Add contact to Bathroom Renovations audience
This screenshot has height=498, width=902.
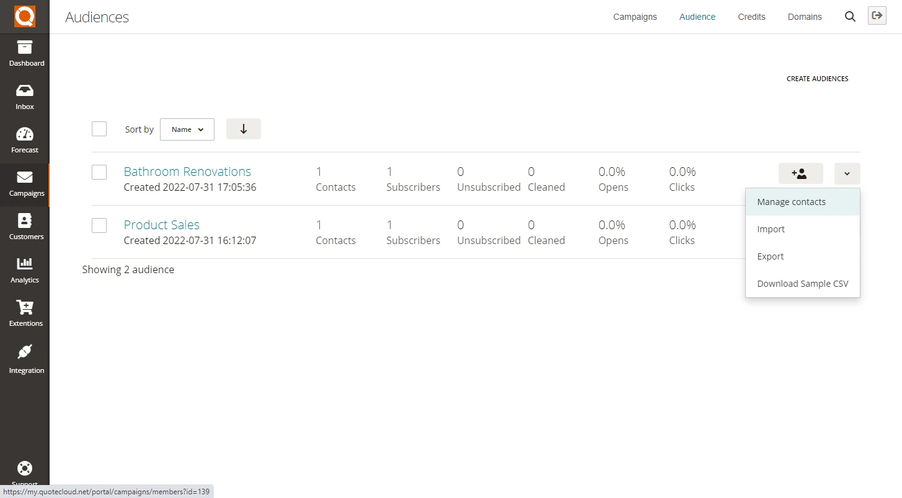(x=800, y=174)
